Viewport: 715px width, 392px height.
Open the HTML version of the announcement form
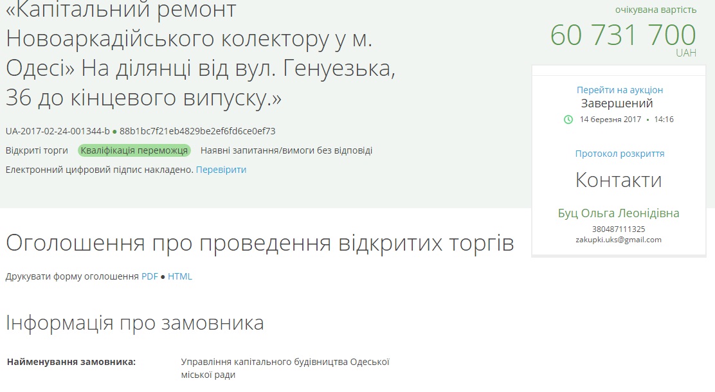[180, 276]
